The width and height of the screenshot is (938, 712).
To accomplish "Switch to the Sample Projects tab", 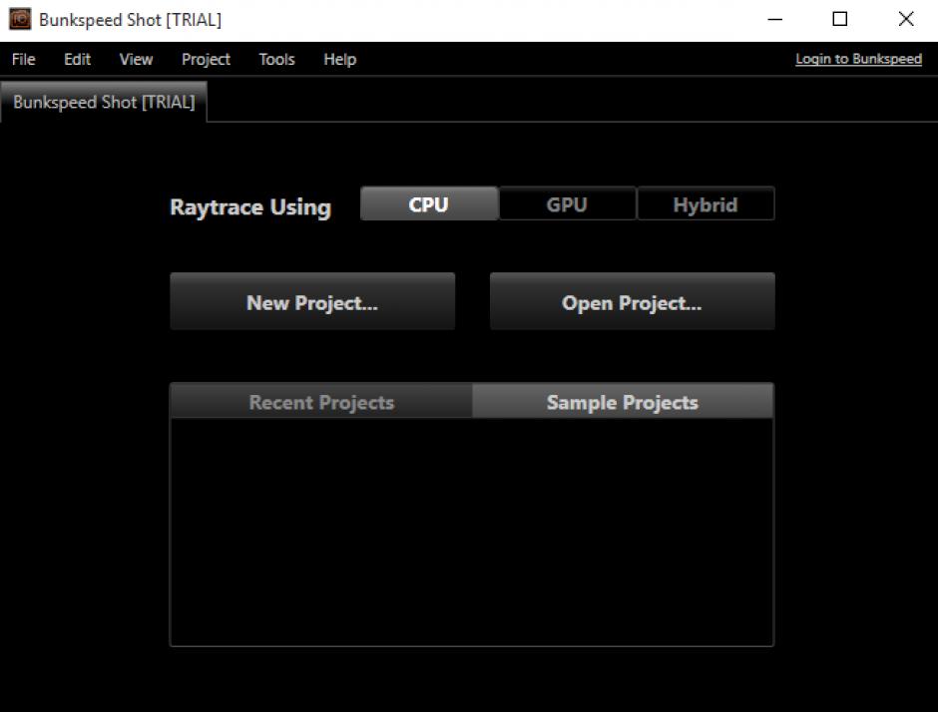I will (x=623, y=402).
